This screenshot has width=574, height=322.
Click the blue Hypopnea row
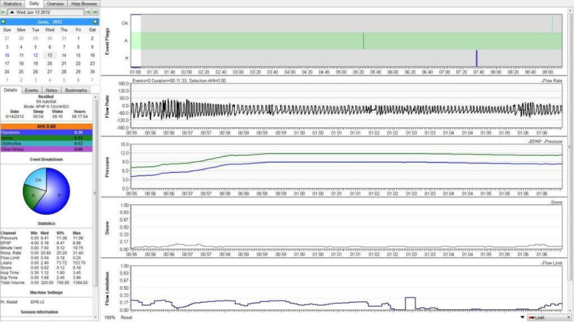pyautogui.click(x=46, y=132)
